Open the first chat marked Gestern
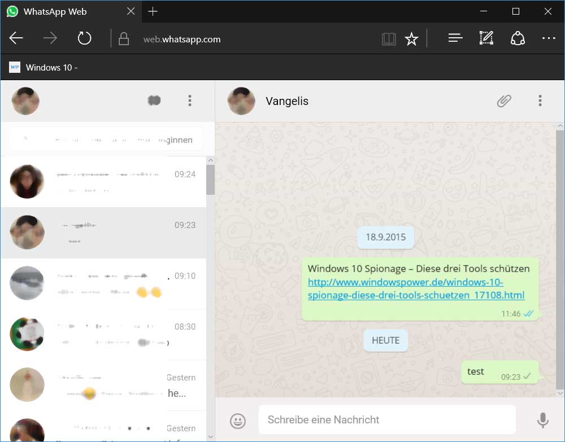The height and width of the screenshot is (442, 565). 103,385
